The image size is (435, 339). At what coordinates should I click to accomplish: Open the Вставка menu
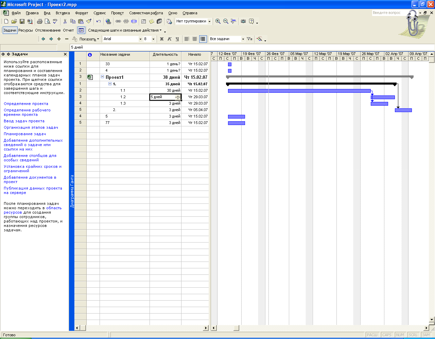pyautogui.click(x=63, y=13)
